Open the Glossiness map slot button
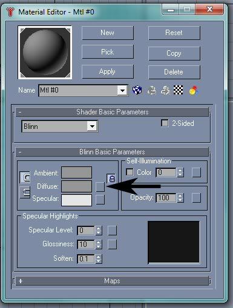The height and width of the screenshot is (308, 233). (x=112, y=244)
